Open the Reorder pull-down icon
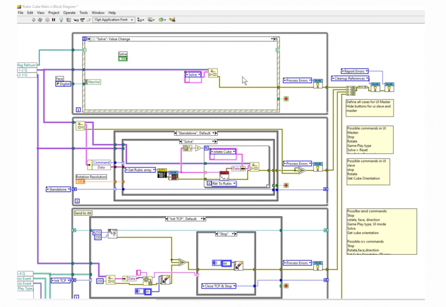 [x=162, y=20]
